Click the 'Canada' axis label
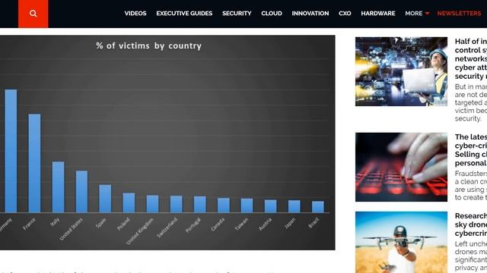The width and height of the screenshot is (487, 273). (x=218, y=224)
